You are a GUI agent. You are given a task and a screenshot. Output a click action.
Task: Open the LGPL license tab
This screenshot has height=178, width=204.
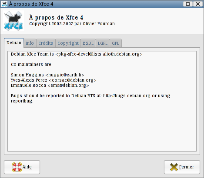click(103, 43)
